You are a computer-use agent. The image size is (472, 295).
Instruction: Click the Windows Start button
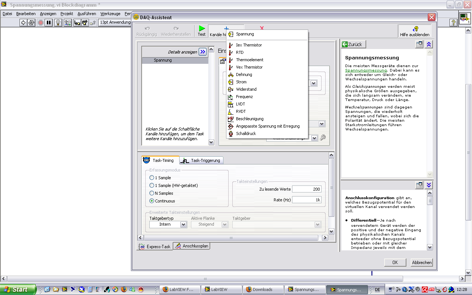click(18, 289)
